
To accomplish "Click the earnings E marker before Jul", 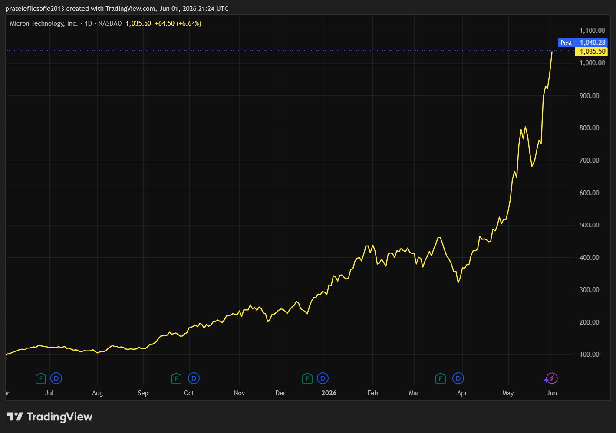I will tap(41, 378).
